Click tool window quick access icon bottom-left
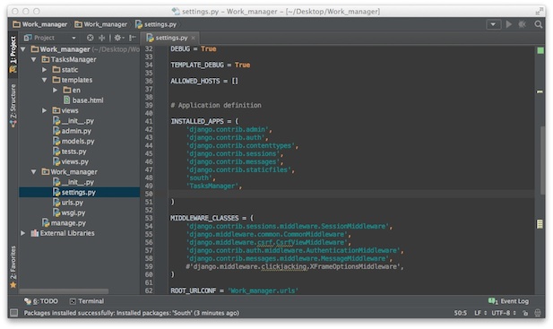 pyautogui.click(x=13, y=313)
